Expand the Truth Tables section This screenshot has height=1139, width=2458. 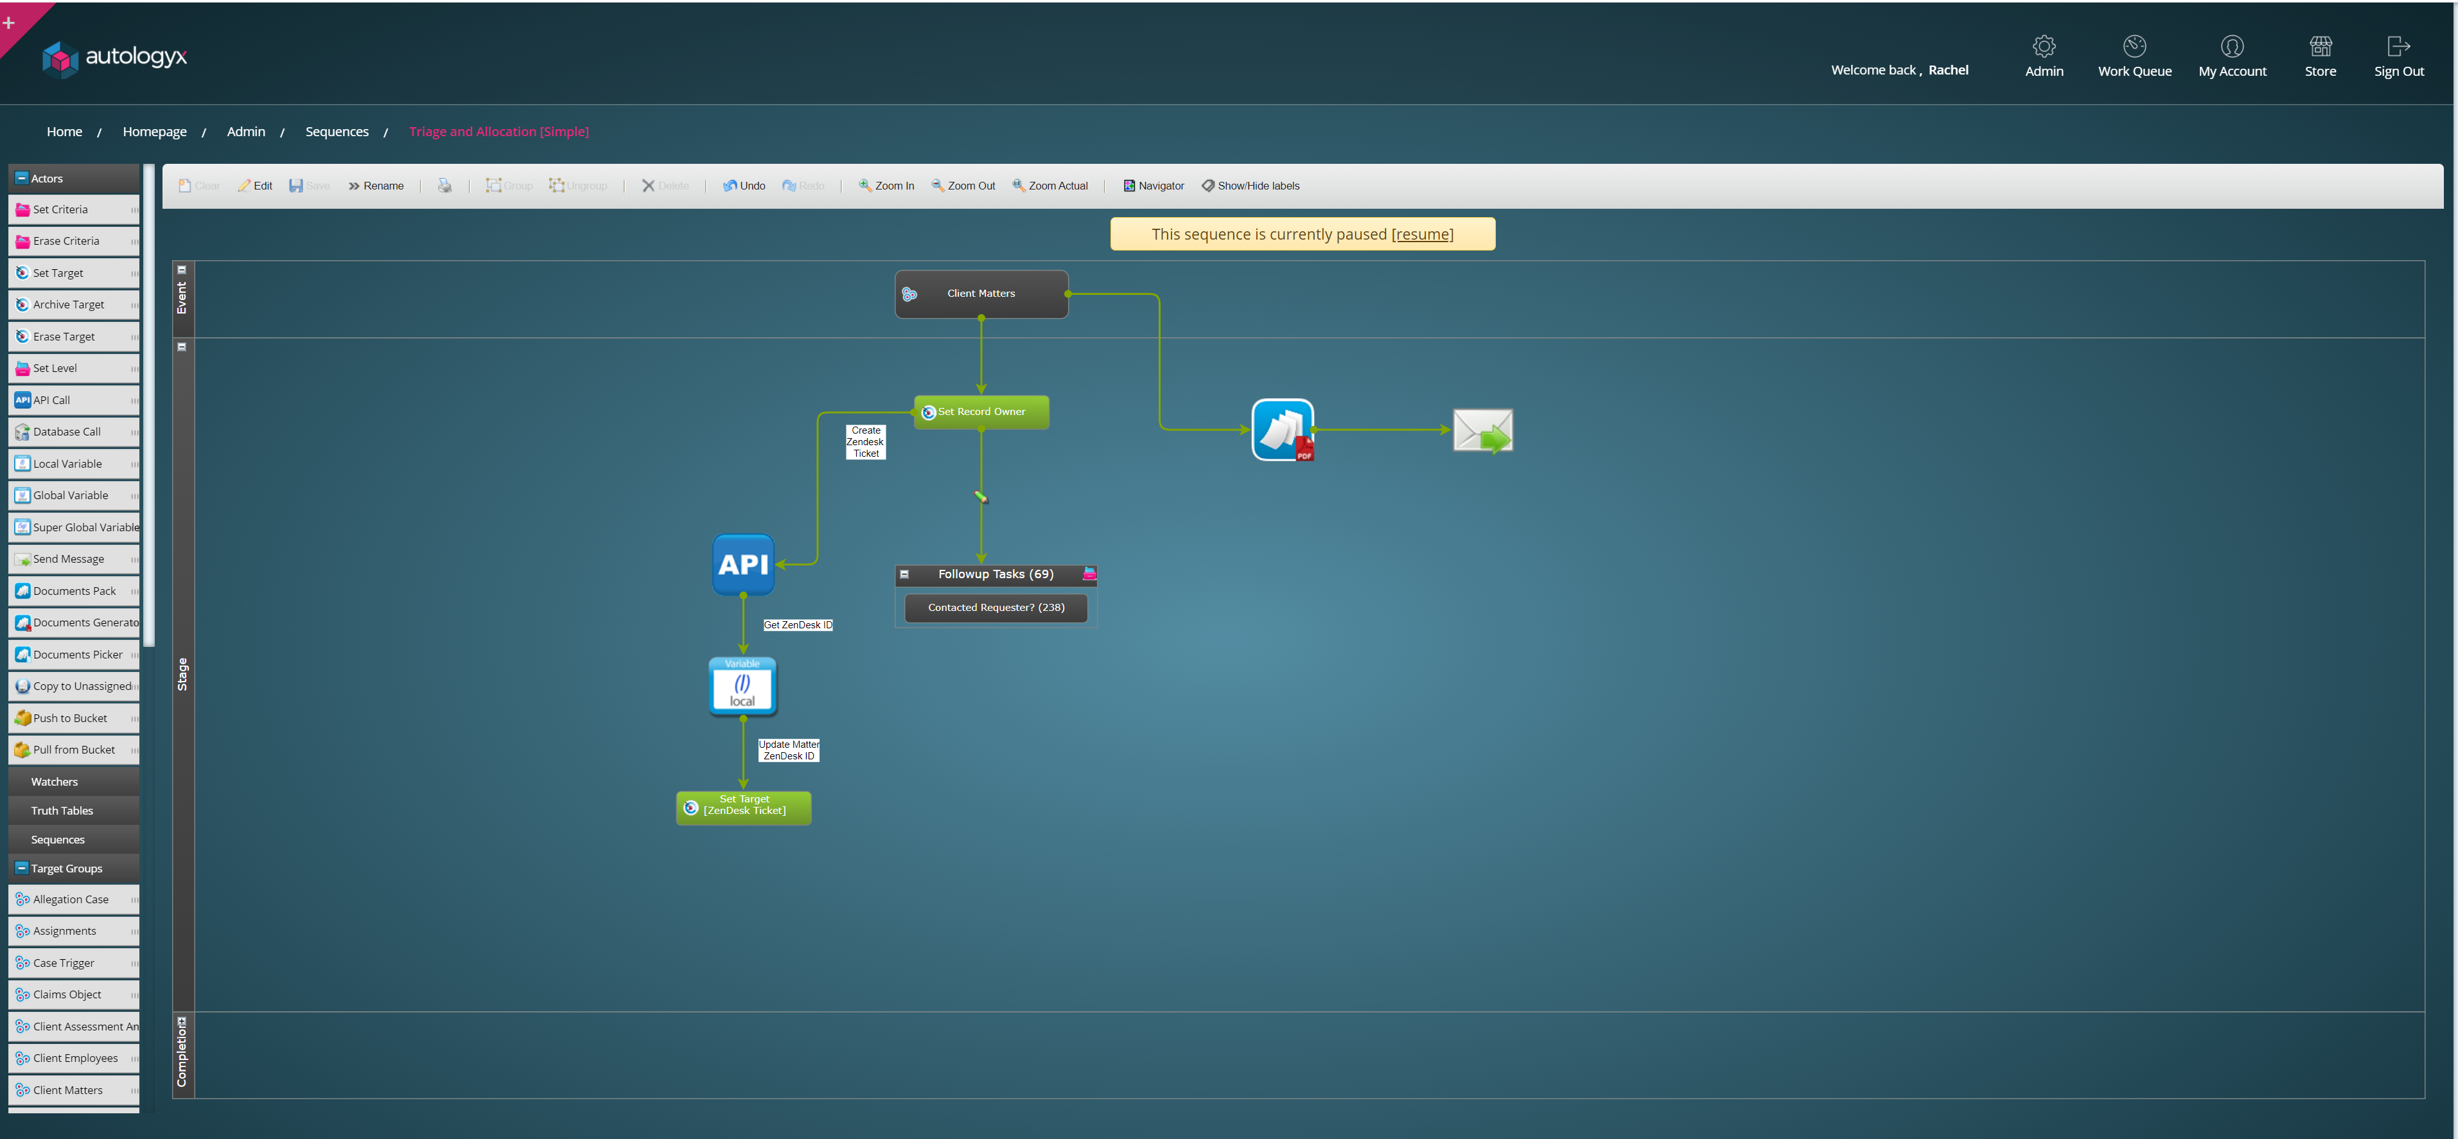tap(73, 811)
